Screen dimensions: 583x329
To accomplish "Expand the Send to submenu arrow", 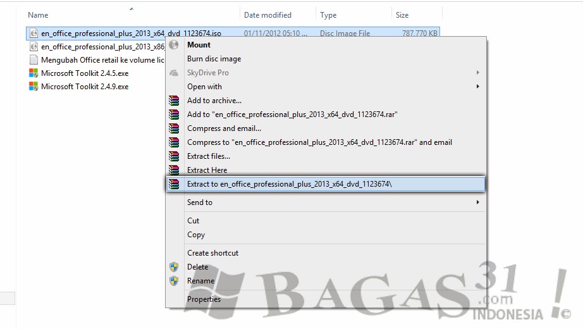I will pos(478,202).
